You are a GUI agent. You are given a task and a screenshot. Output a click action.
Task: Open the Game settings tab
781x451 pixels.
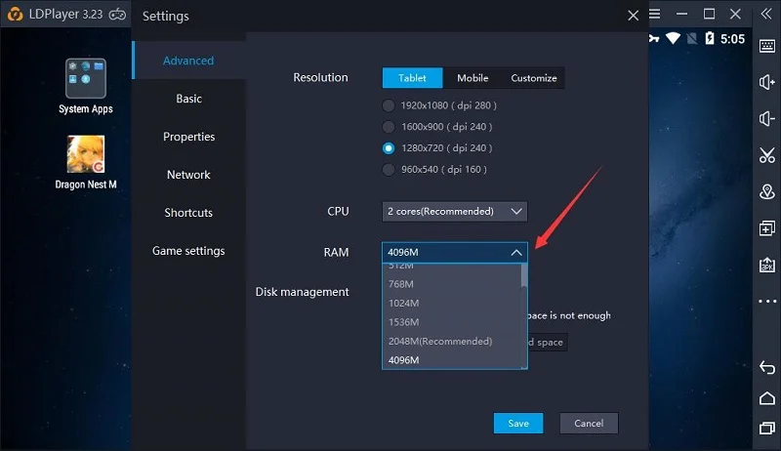(x=188, y=251)
